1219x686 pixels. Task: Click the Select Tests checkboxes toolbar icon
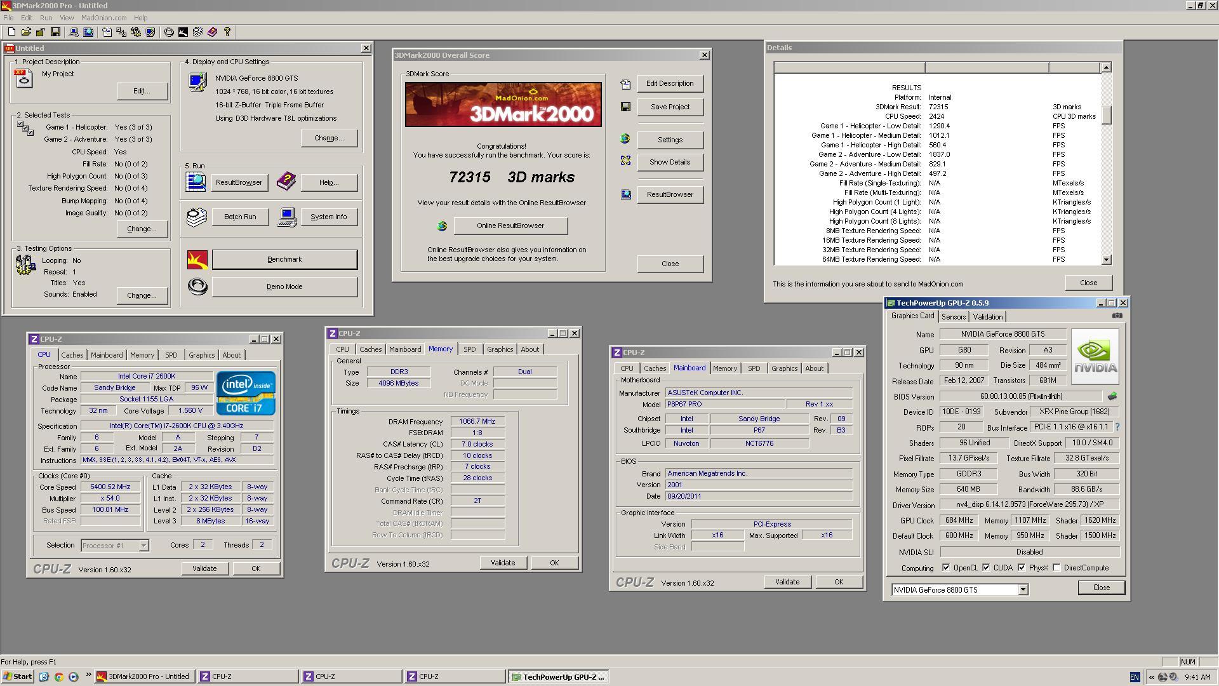(x=121, y=32)
